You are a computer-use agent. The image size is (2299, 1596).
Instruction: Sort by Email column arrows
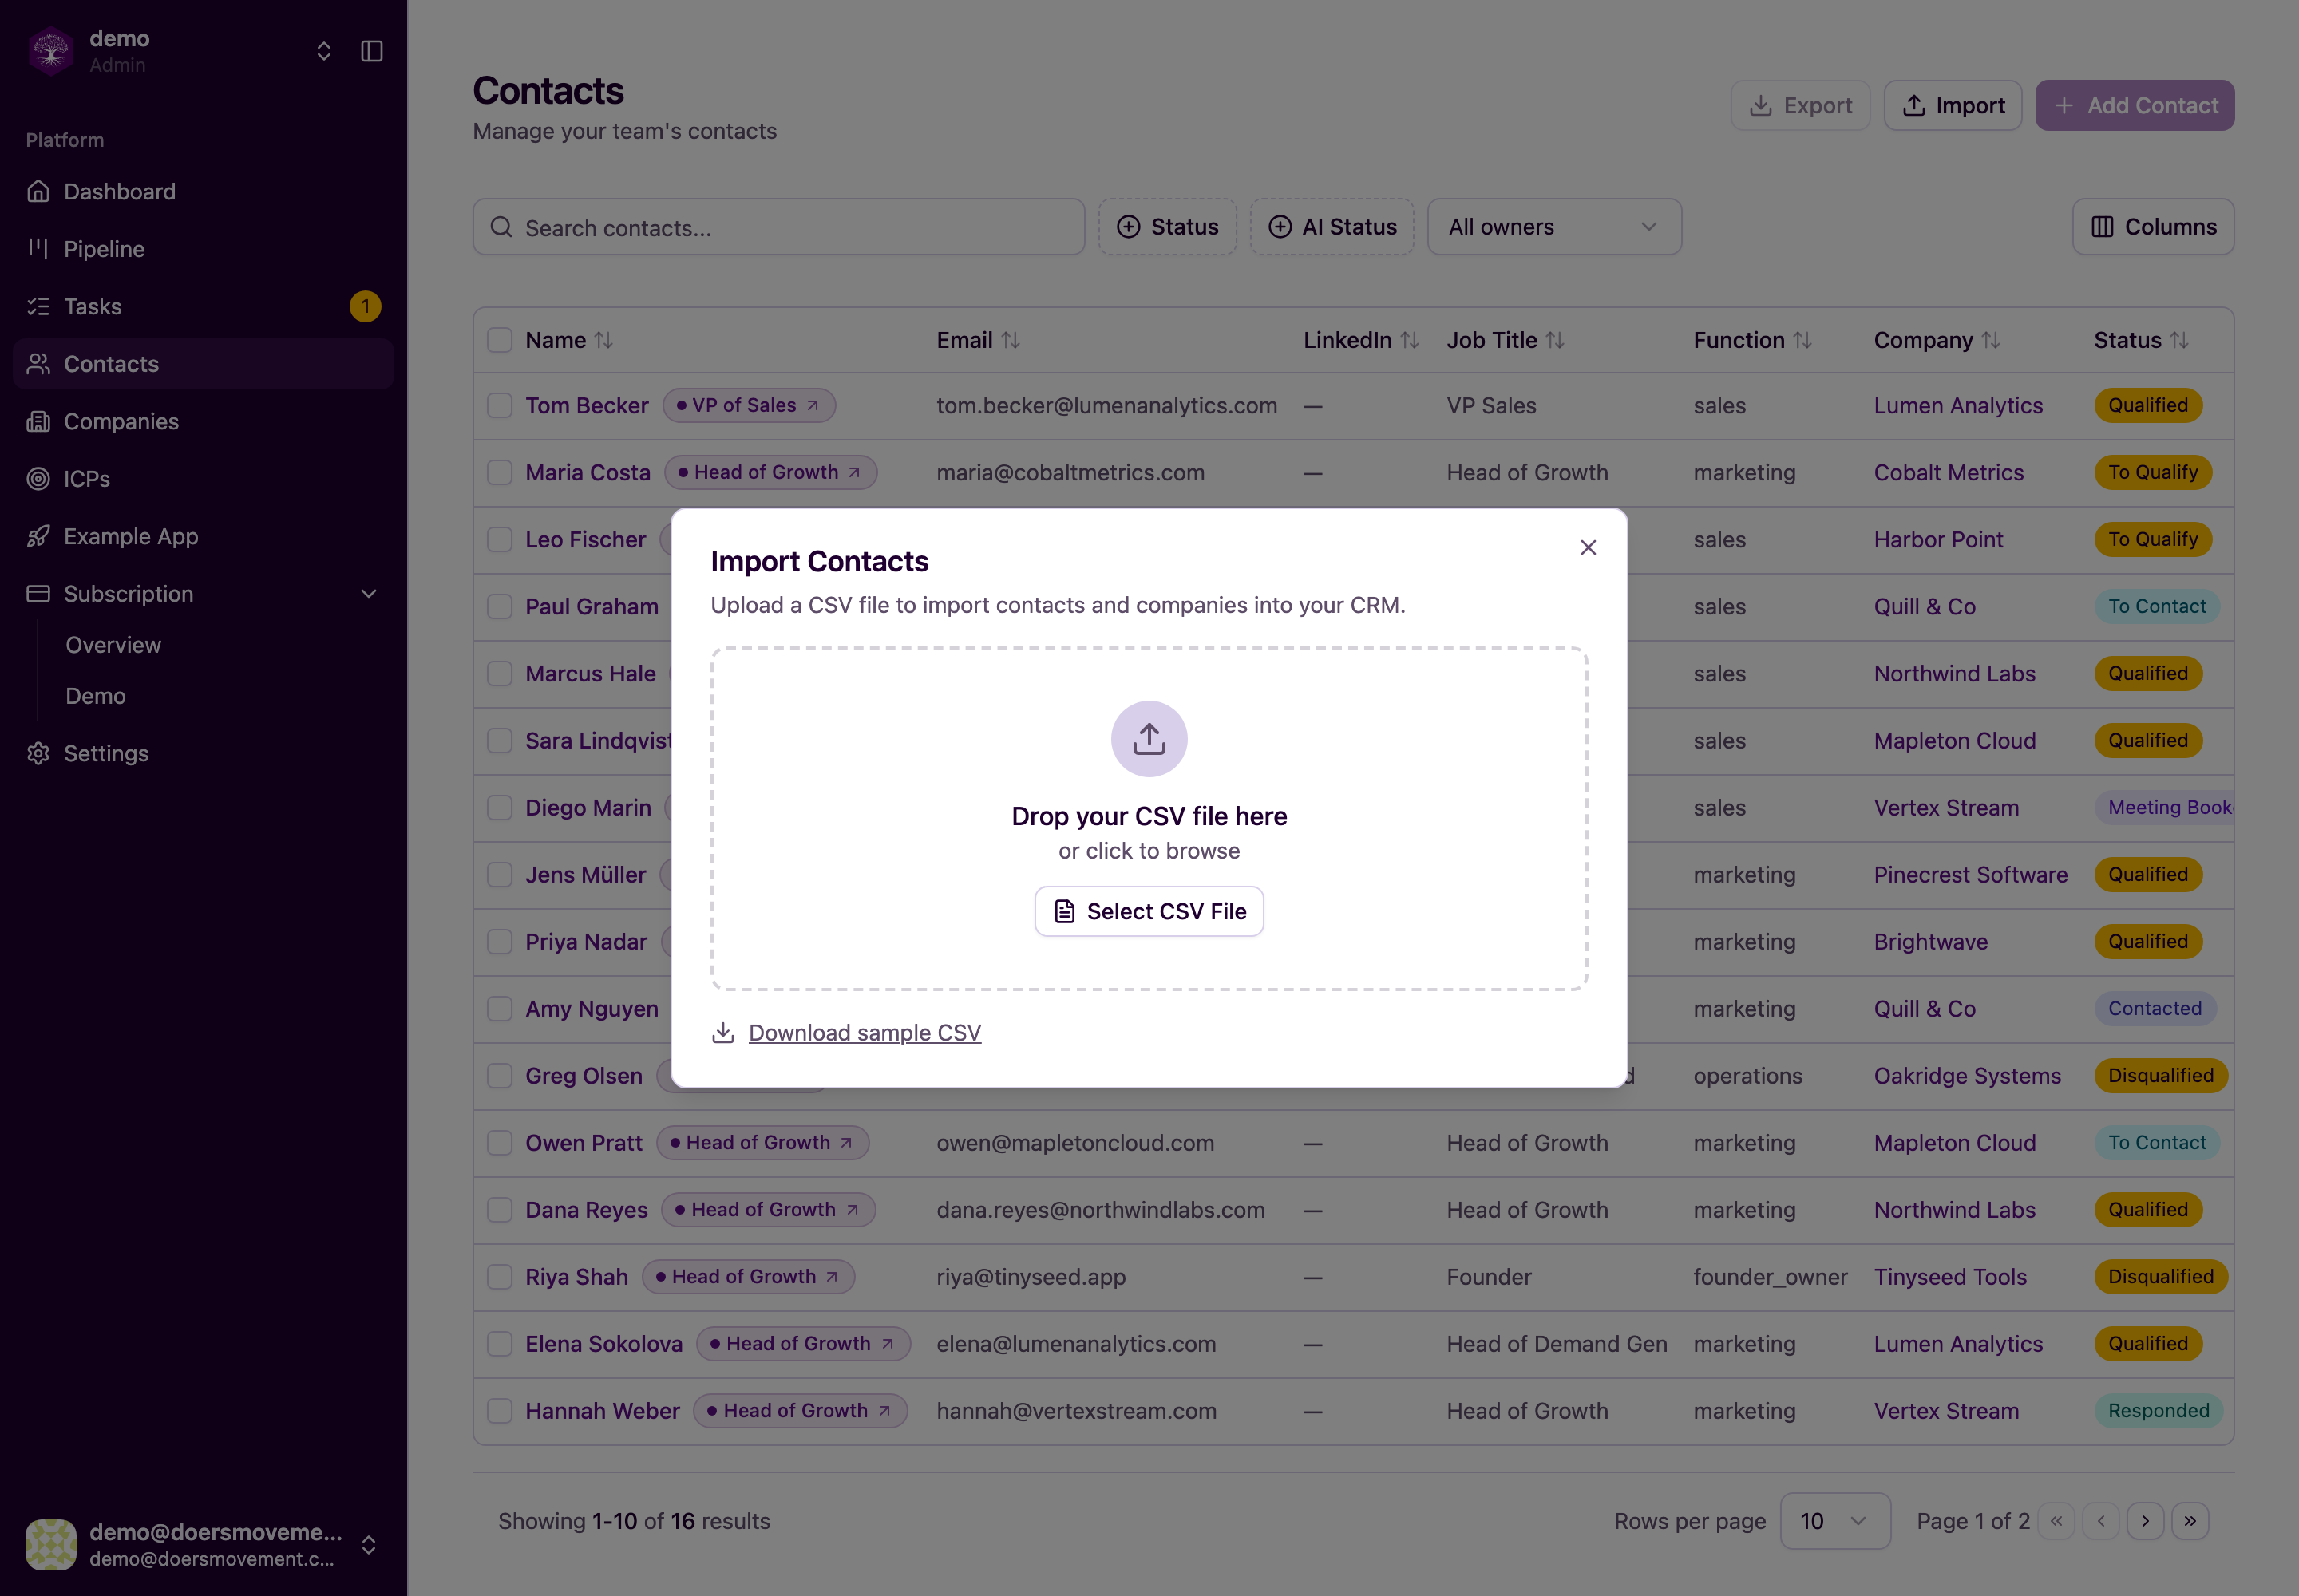coord(1011,340)
